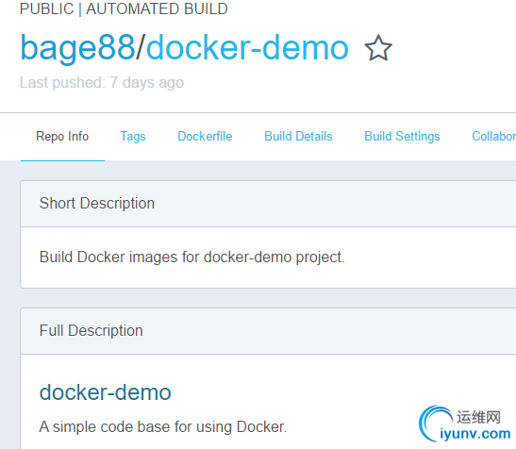Viewport: 516px width, 449px height.
Task: Select 'A simple code base for using Docker.' text
Action: click(x=163, y=427)
